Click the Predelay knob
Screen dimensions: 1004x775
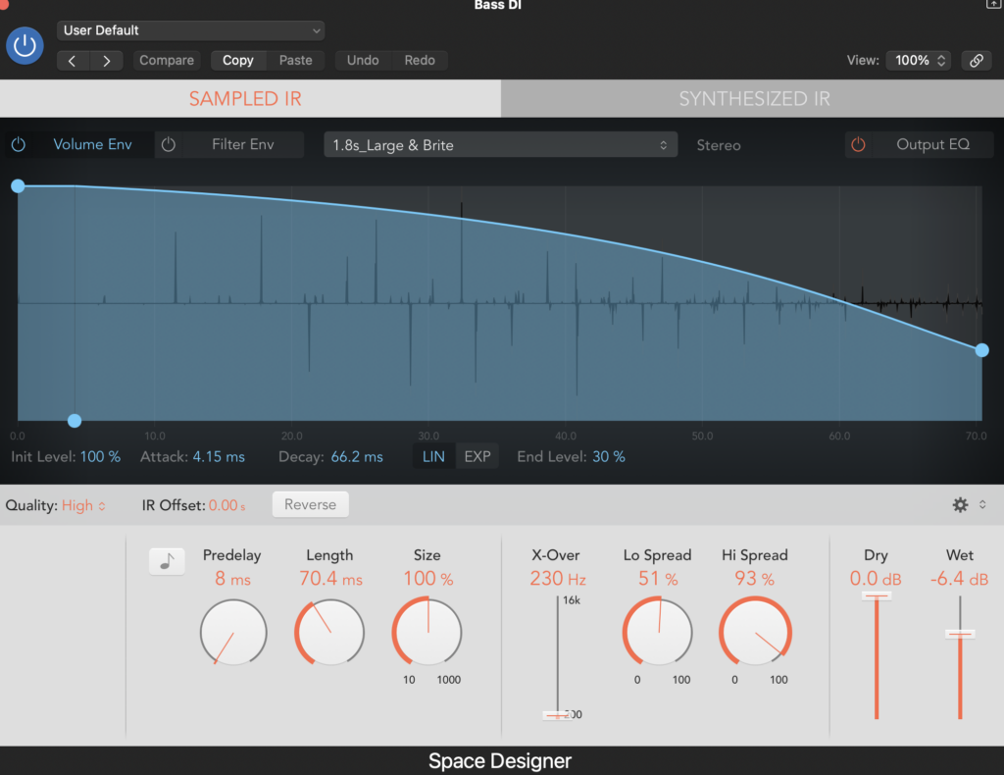pos(232,633)
